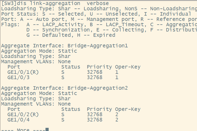Click second 'Loadsharing Type: Shar' line
Viewport: 197px width, 131px height.
[x=36, y=98]
